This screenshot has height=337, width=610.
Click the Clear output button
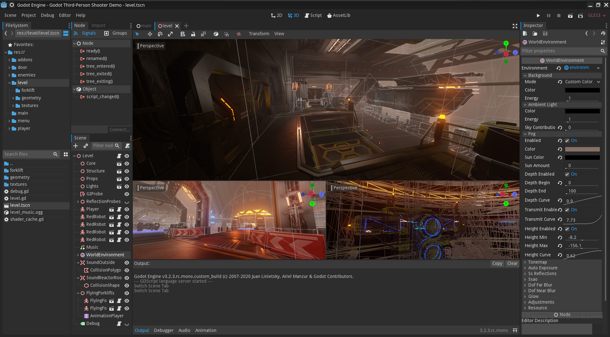(x=512, y=263)
